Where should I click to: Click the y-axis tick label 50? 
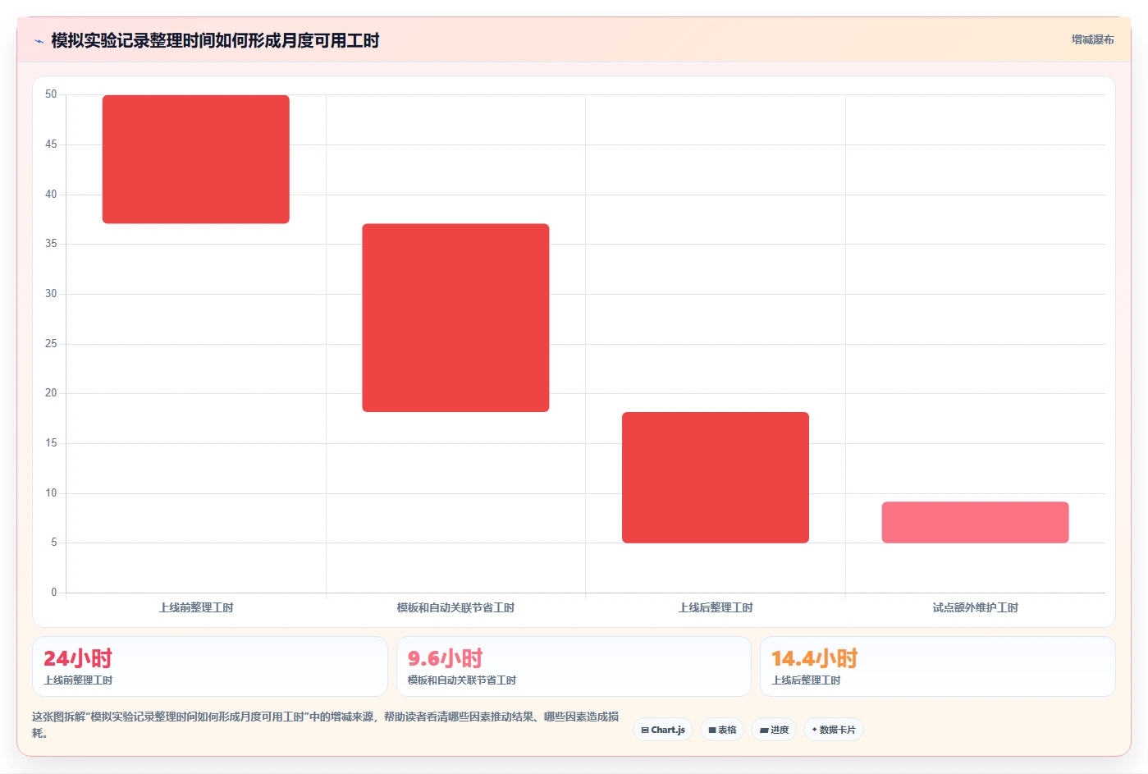(51, 94)
